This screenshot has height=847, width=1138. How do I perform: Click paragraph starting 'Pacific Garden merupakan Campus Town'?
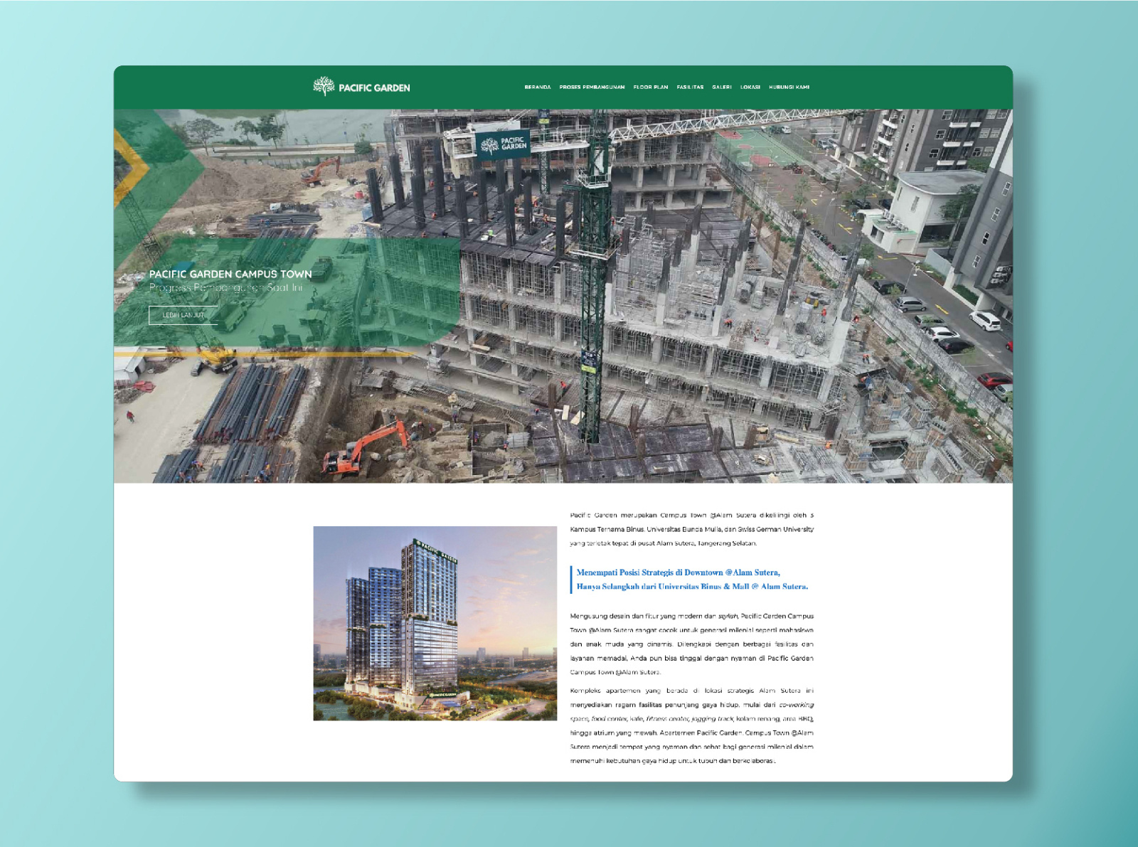tap(692, 529)
